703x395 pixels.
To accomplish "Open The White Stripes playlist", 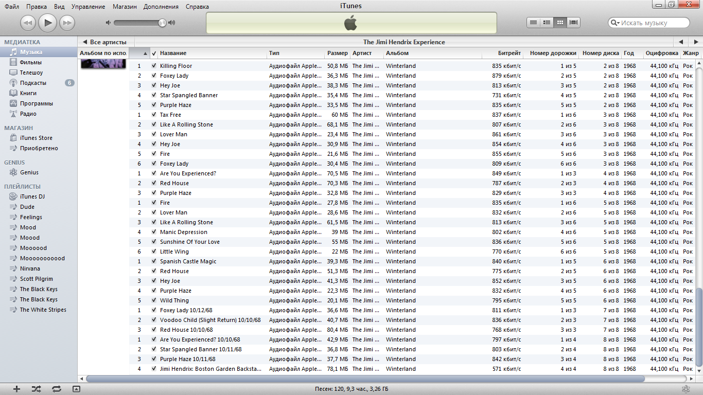I will pos(39,310).
